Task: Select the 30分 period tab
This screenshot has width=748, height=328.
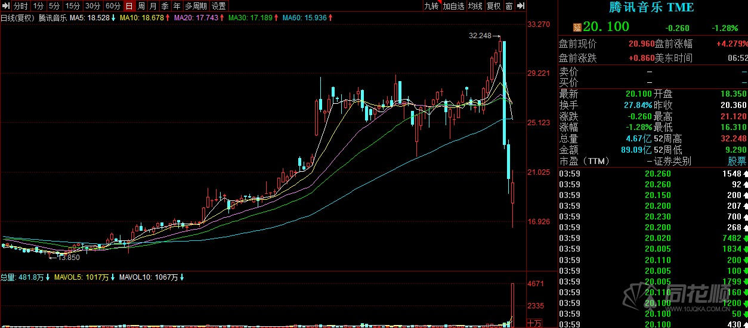Action: [x=92, y=6]
